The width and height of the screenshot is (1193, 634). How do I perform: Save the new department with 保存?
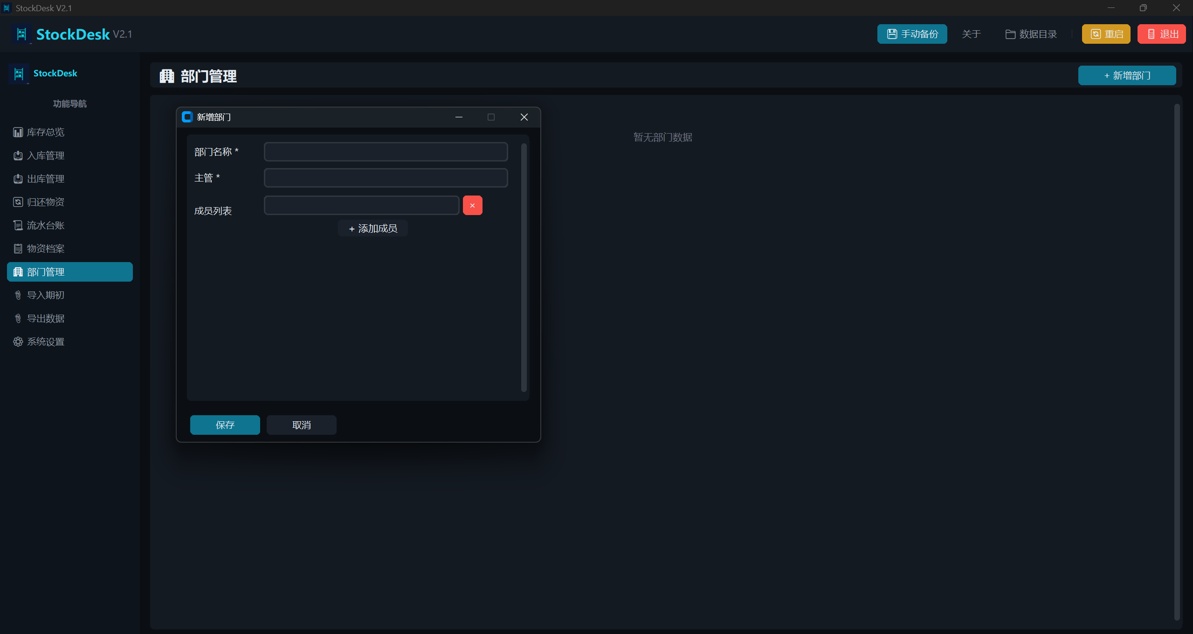(225, 425)
